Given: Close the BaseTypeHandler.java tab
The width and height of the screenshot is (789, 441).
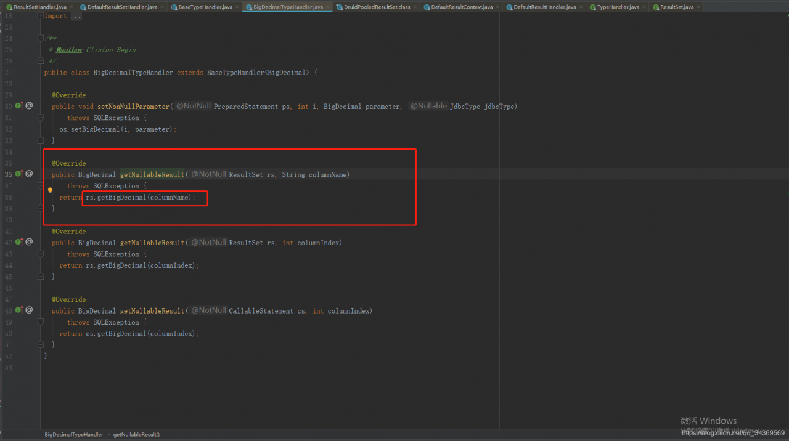Looking at the screenshot, I should [x=238, y=7].
